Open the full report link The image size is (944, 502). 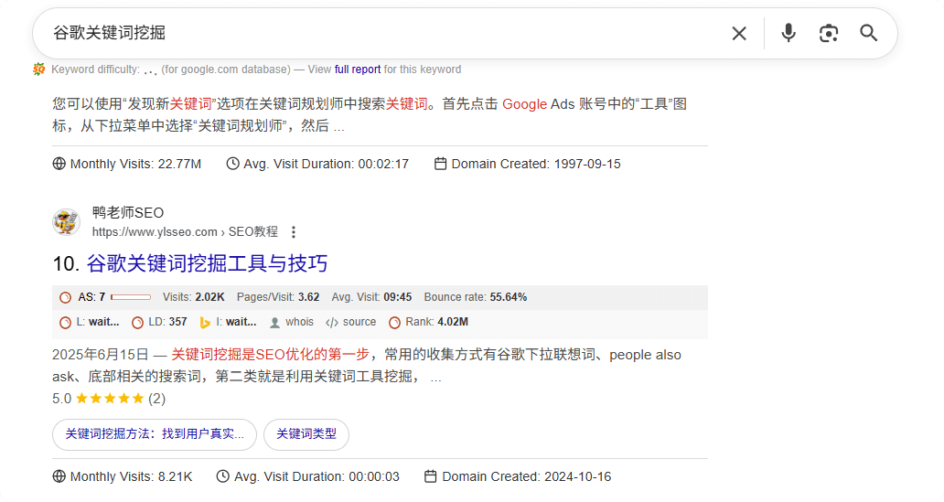[358, 69]
